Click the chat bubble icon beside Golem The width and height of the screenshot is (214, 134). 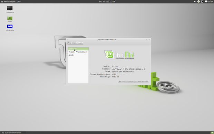click(206, 2)
